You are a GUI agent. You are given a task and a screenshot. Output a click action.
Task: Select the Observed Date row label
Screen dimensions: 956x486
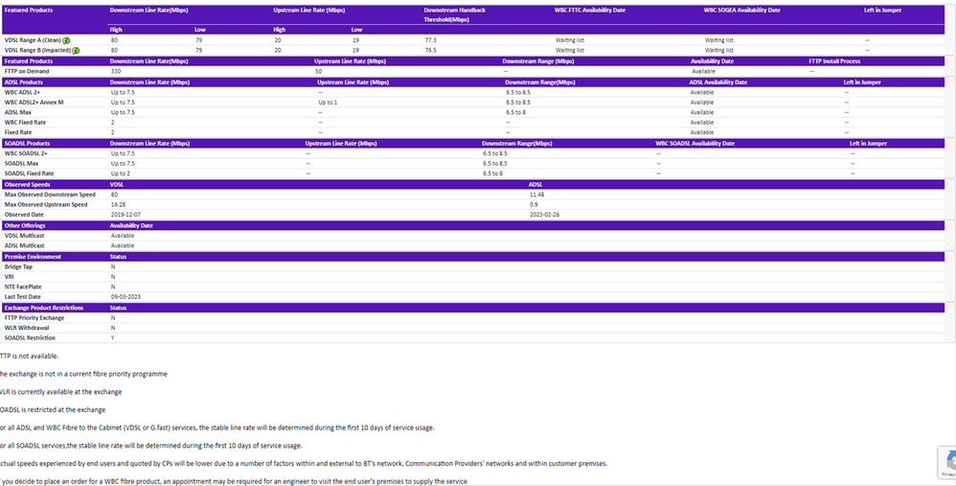pos(25,215)
